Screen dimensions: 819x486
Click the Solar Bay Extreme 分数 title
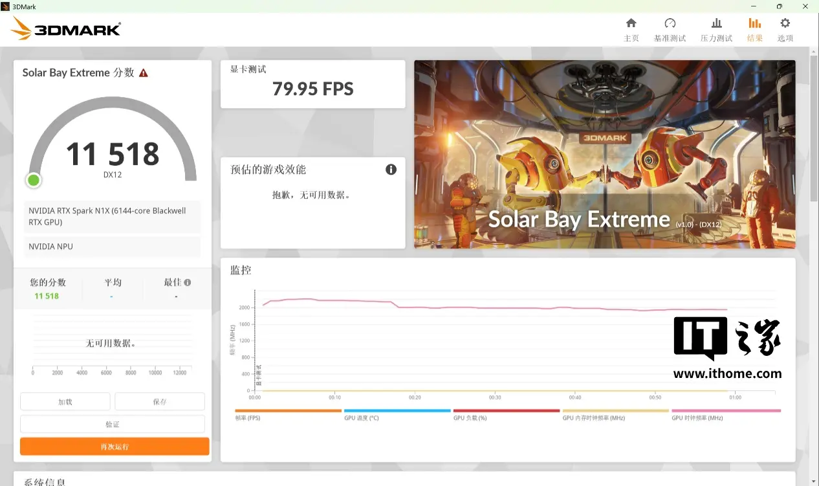tap(78, 72)
